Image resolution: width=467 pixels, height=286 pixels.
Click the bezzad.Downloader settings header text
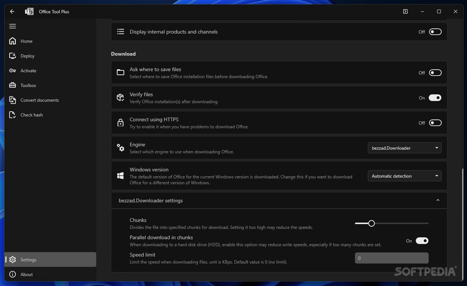point(151,200)
